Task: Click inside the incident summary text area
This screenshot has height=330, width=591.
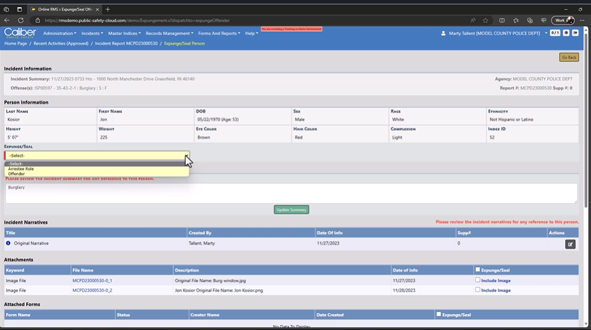Action: coord(291,193)
